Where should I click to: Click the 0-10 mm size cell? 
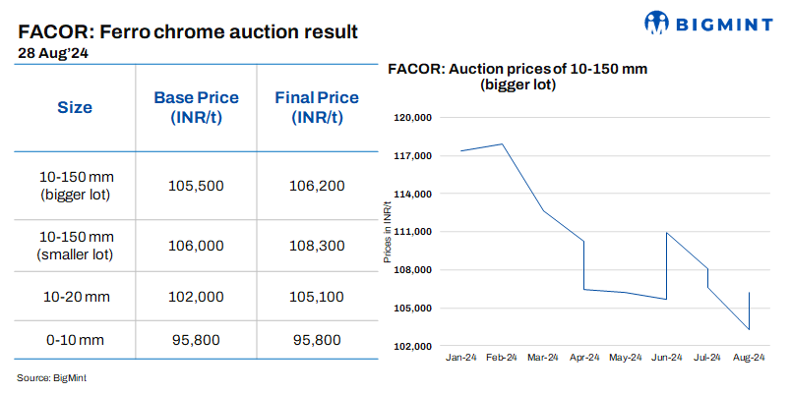tap(77, 341)
